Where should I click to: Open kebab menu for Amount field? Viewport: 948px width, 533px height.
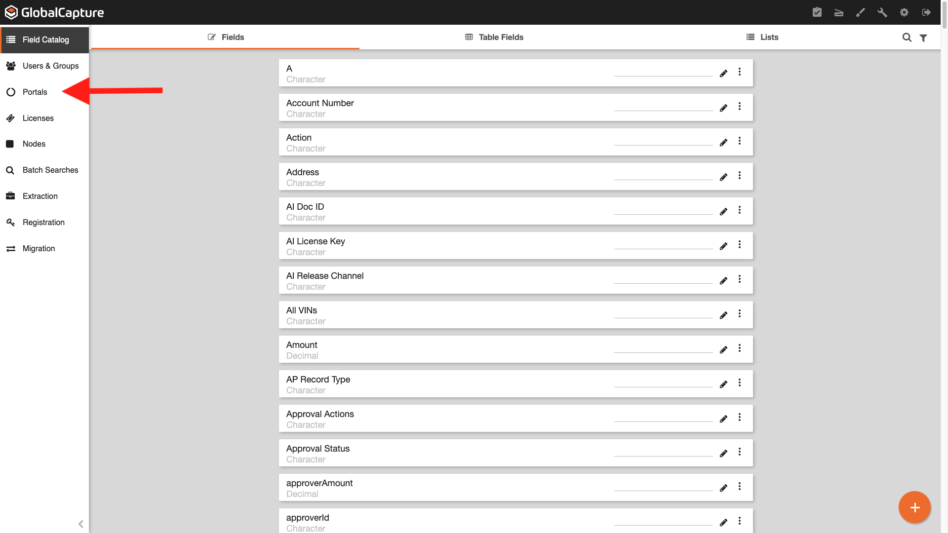(740, 348)
